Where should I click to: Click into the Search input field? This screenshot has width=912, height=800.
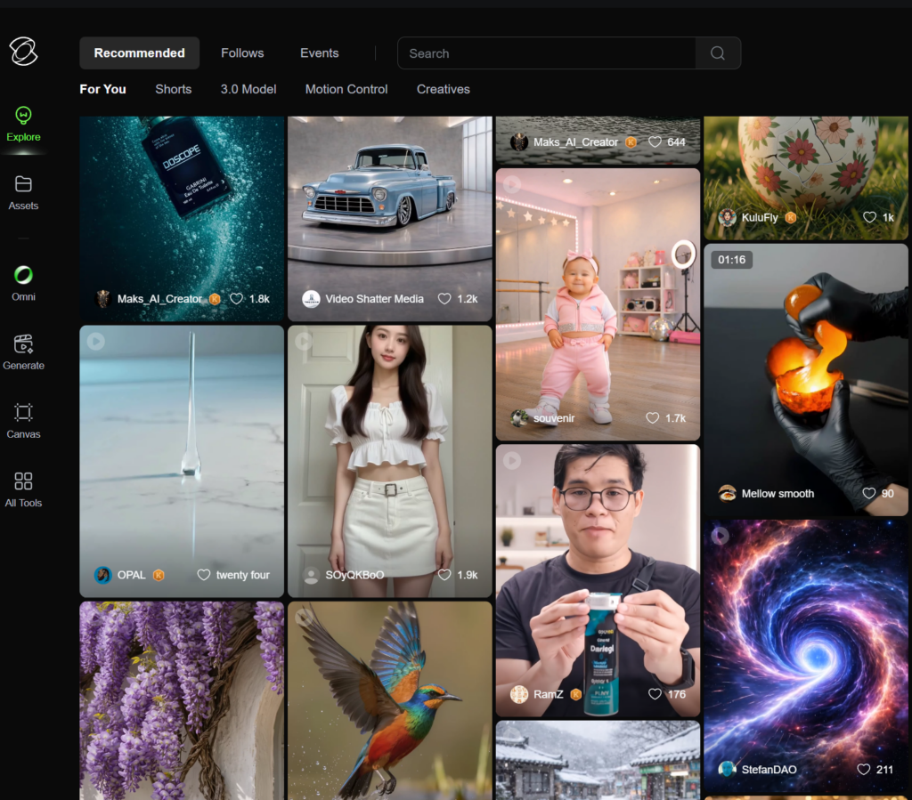coord(546,53)
